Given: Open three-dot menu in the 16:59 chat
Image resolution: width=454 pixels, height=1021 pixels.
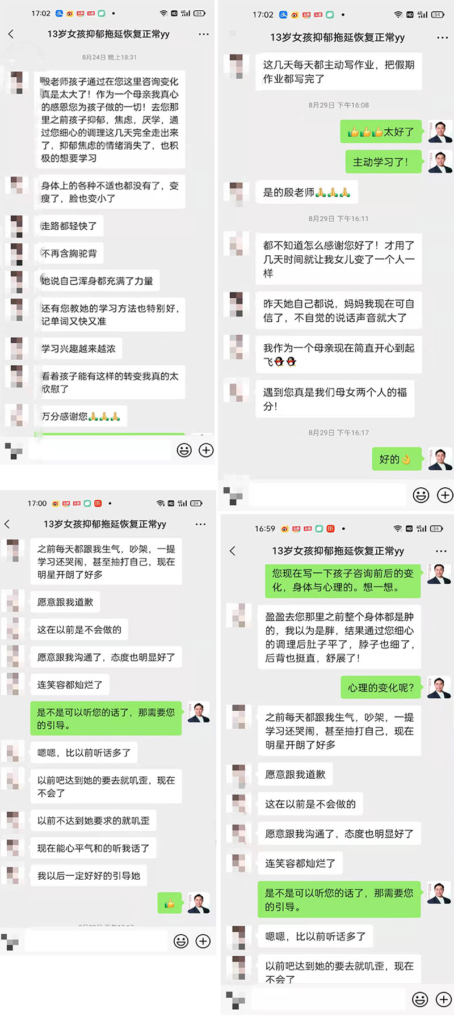Looking at the screenshot, I should pos(441,551).
